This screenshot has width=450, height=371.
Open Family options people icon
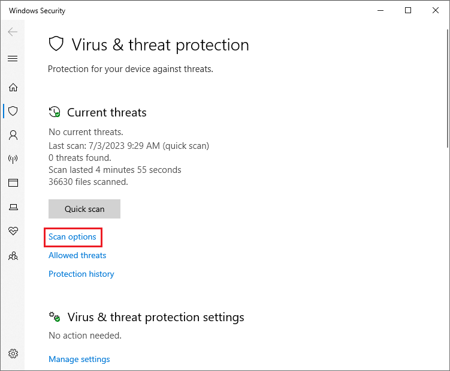[x=13, y=256]
